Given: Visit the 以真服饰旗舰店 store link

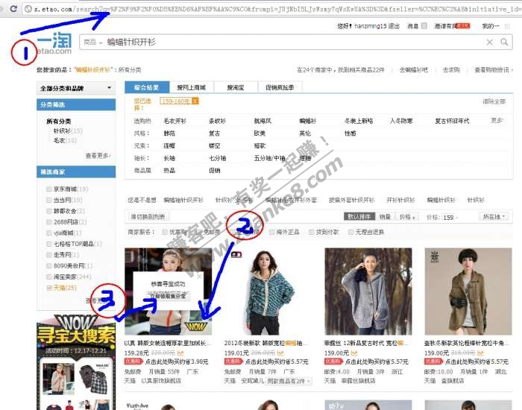Looking at the screenshot, I should 161,381.
